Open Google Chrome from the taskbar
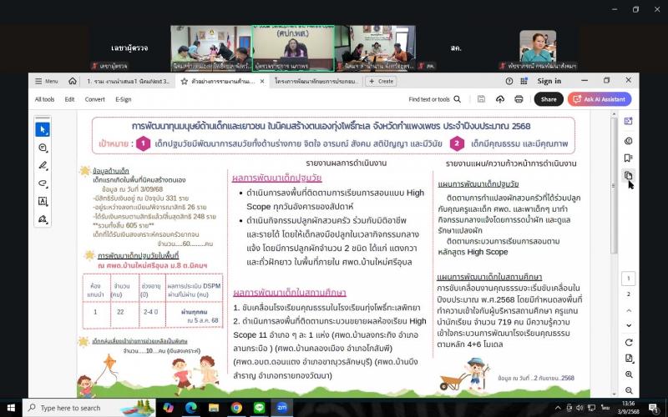Image resolution: width=668 pixels, height=417 pixels. click(x=236, y=408)
